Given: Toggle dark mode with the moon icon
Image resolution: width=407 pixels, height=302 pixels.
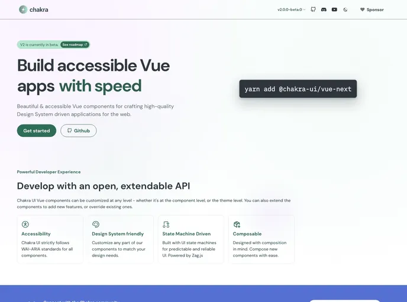Looking at the screenshot, I should tap(345, 9).
